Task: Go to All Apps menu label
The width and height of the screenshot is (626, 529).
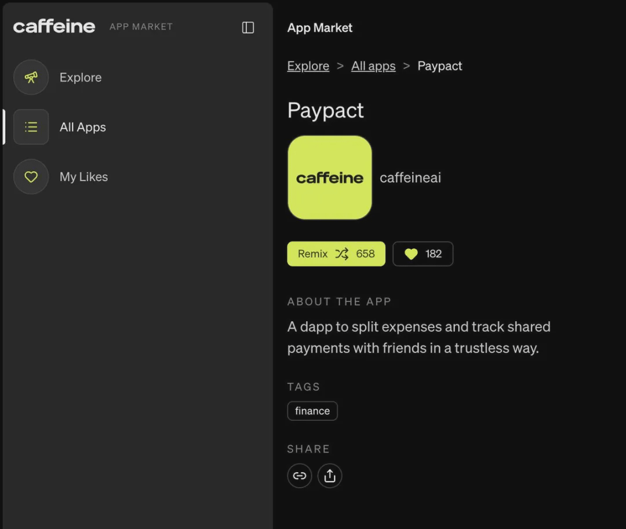Action: pyautogui.click(x=83, y=127)
